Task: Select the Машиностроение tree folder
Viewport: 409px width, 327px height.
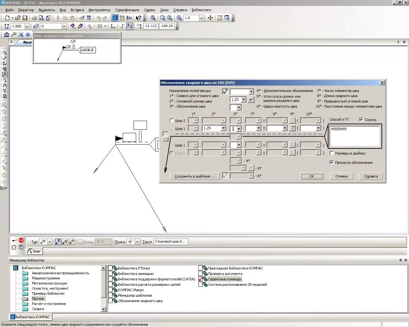Action: pyautogui.click(x=46, y=278)
